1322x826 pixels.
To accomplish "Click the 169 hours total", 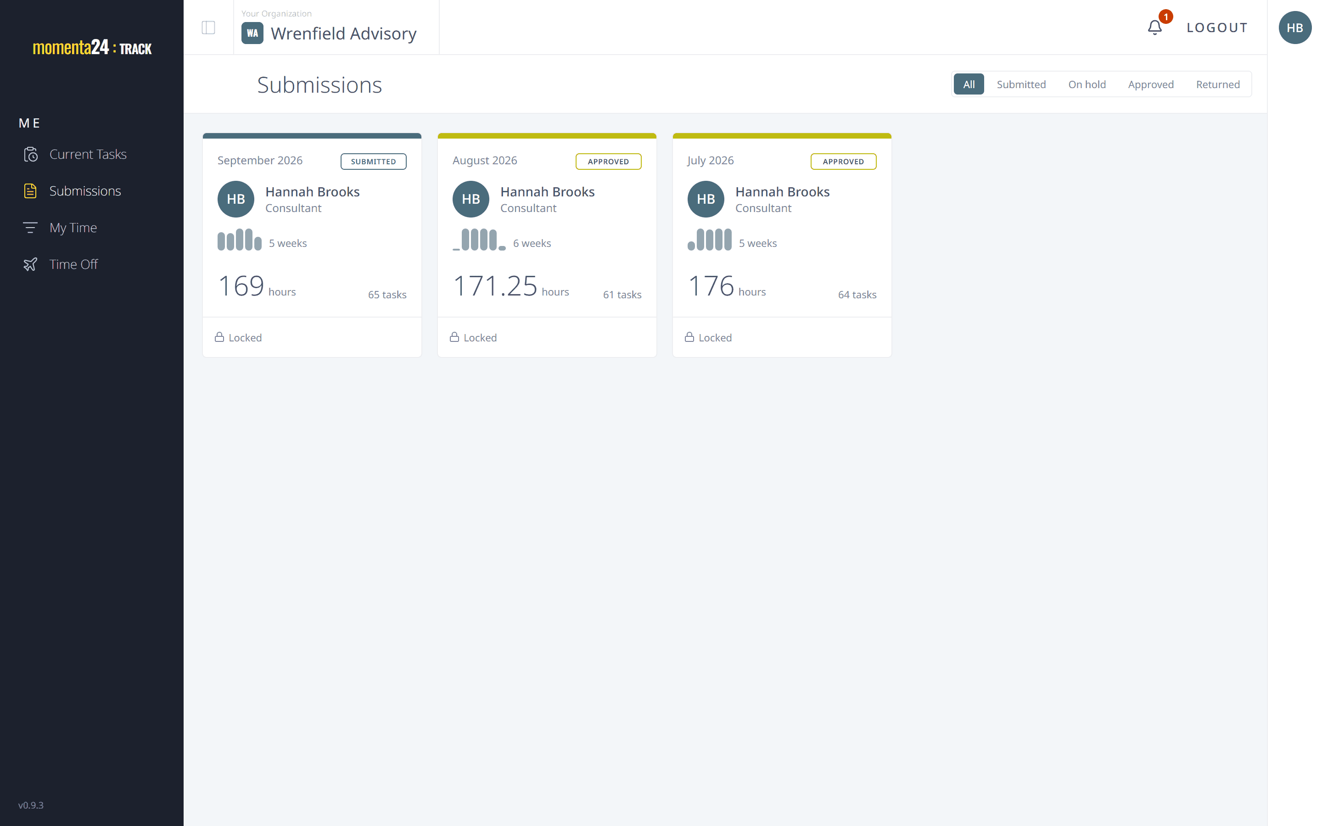I will tap(257, 286).
